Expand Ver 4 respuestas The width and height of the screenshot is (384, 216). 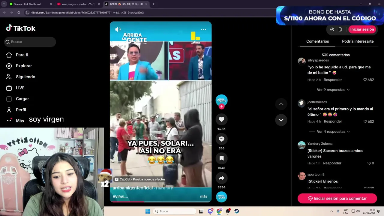[x=333, y=131]
